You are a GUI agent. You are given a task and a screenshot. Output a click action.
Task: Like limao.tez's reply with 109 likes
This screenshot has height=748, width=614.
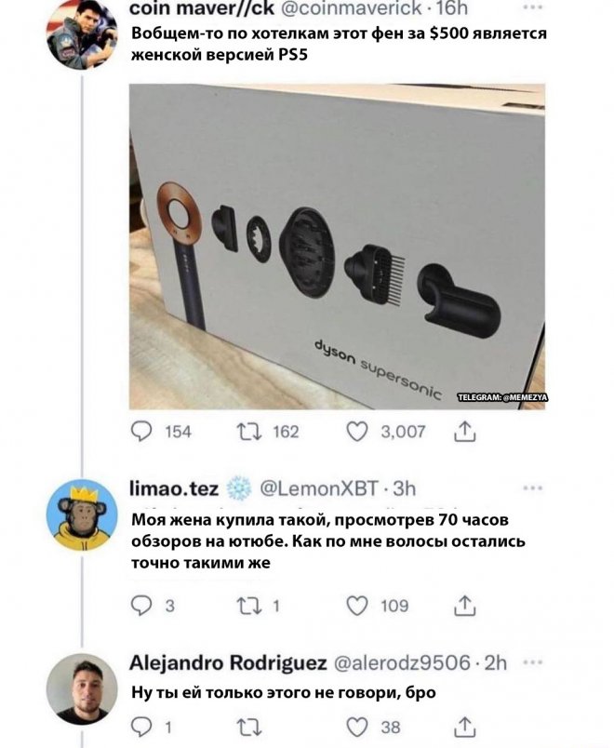357,606
